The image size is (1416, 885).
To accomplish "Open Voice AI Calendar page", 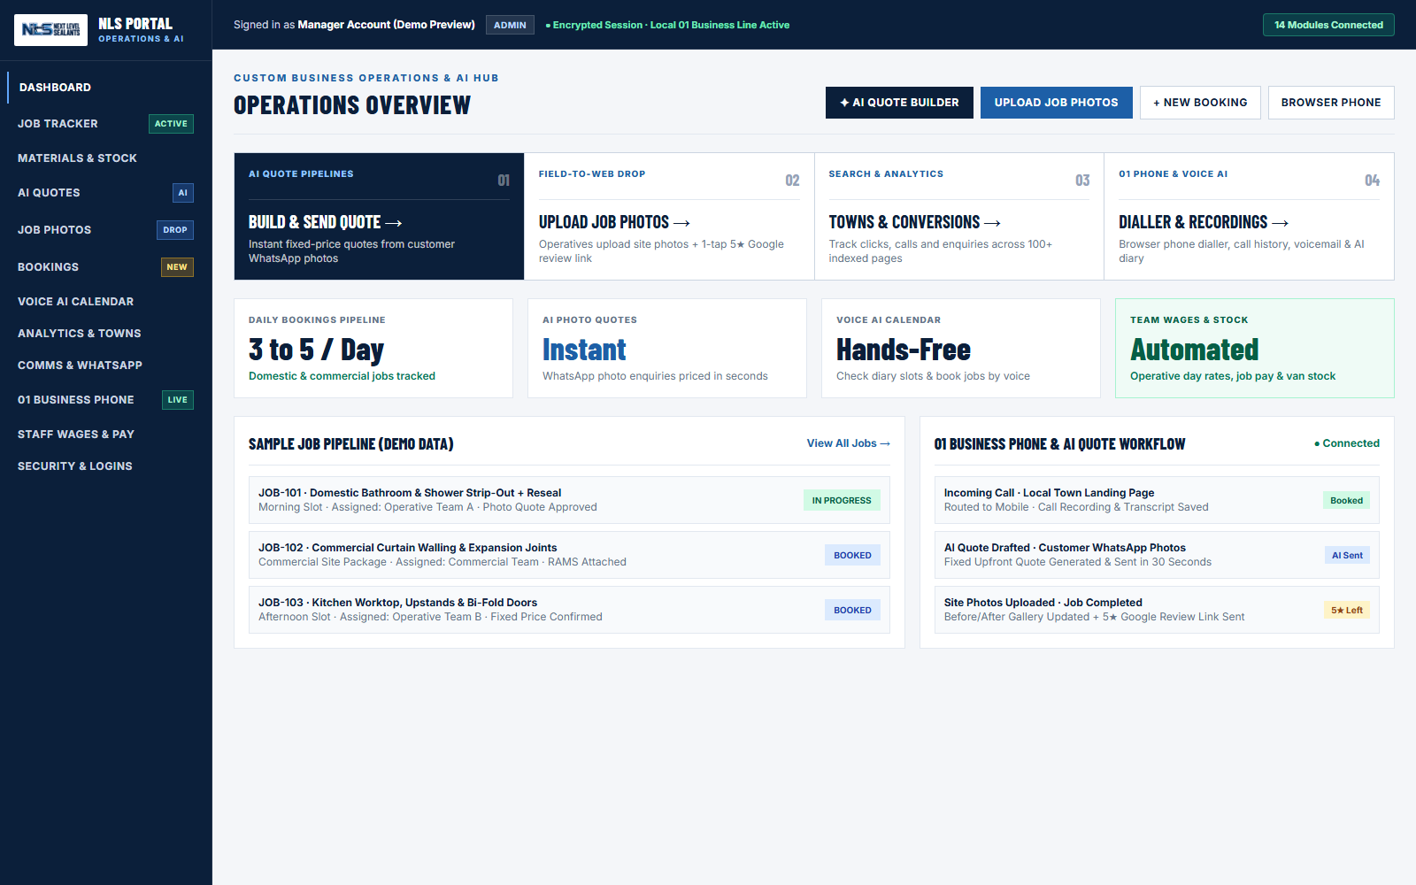I will (106, 302).
